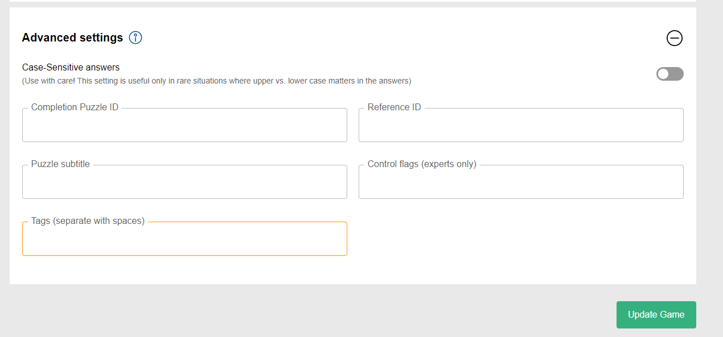Collapse Advanced settings with the minus circle icon
The height and width of the screenshot is (337, 723).
675,38
